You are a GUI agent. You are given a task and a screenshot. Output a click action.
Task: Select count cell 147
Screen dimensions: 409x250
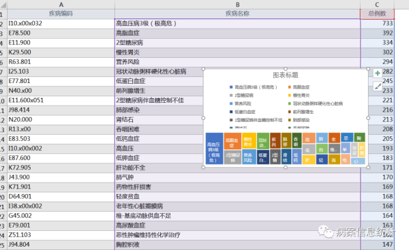(x=377, y=245)
